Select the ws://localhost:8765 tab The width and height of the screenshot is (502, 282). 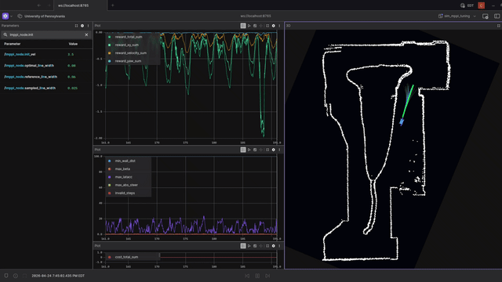pos(74,5)
